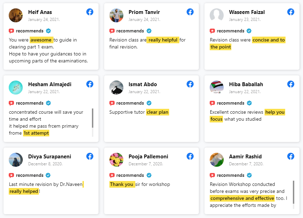Screen dimensions: 303x218
Task: Click verified checkmark in Aamir Rashid review
Action: [249, 175]
